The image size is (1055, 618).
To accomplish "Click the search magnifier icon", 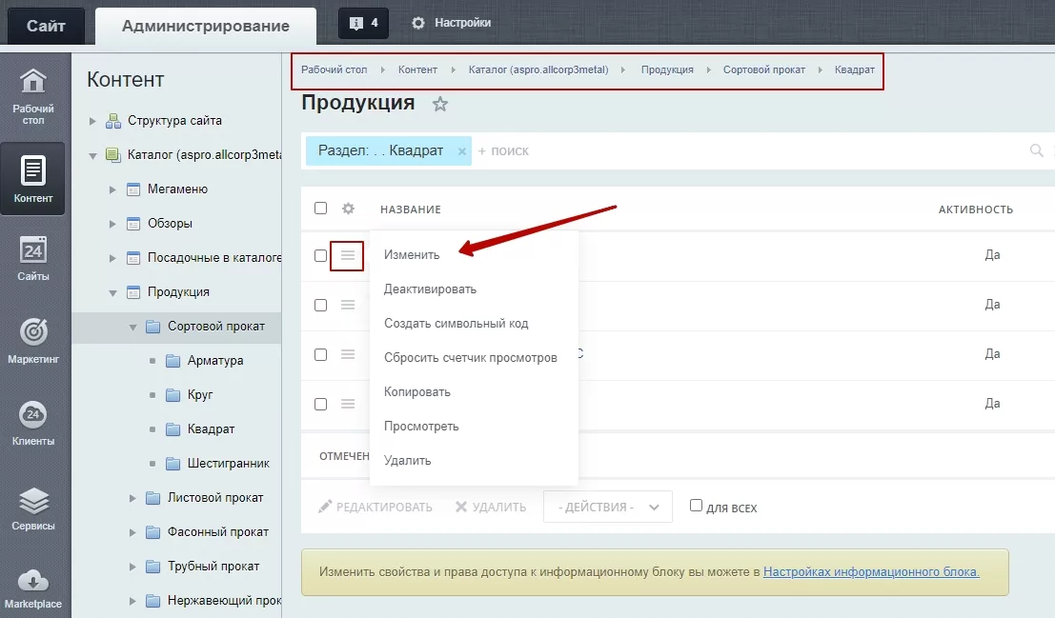I will click(x=1036, y=150).
